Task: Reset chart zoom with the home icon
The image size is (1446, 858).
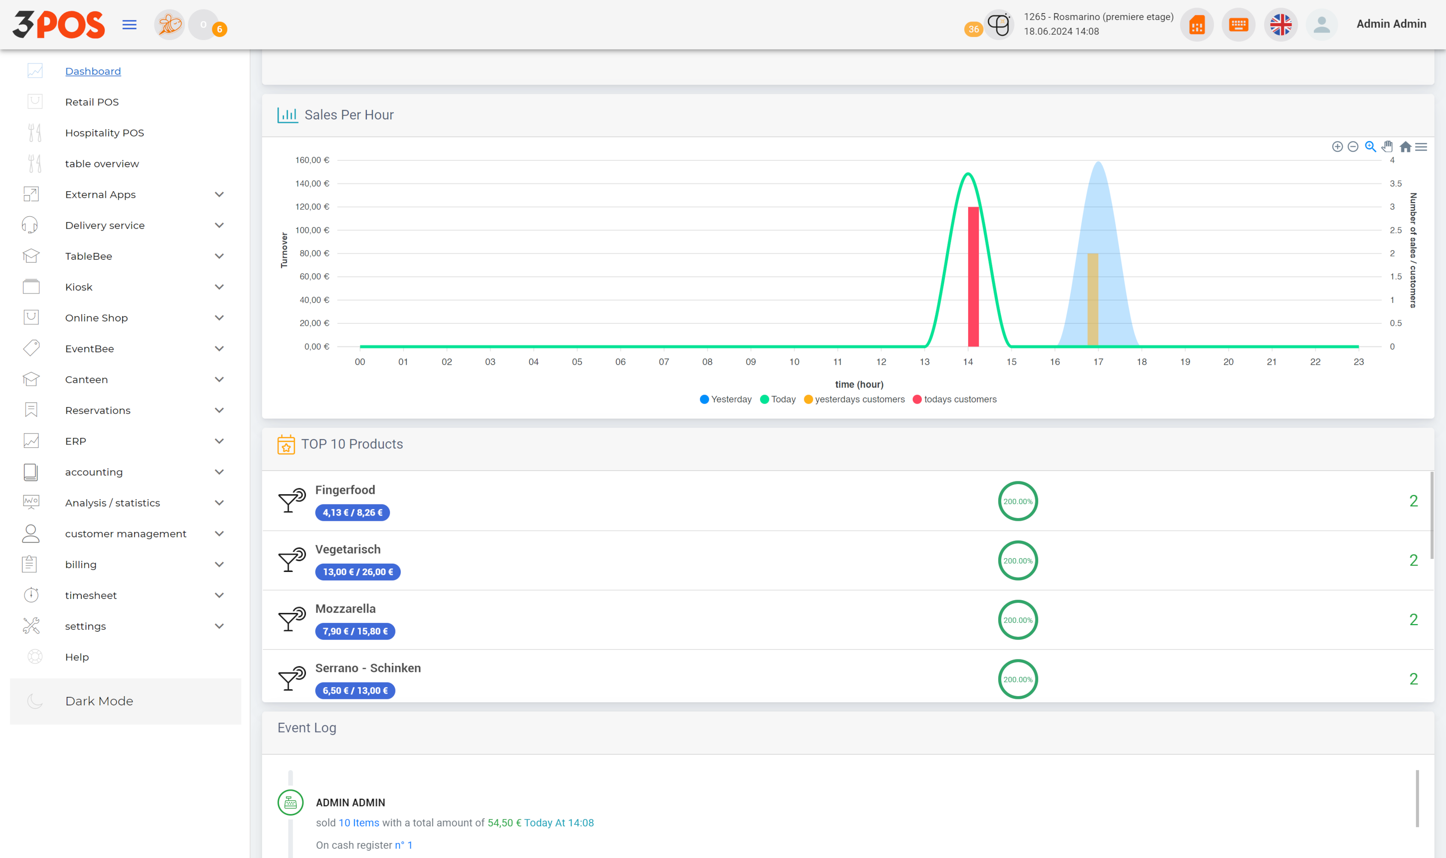Action: pyautogui.click(x=1405, y=147)
